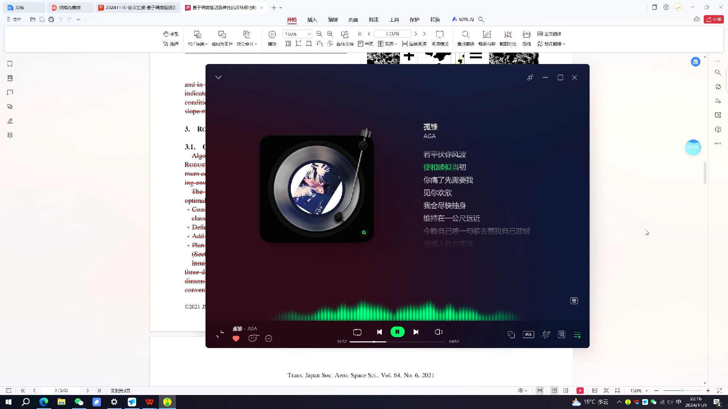Screen dimensions: 728x409
Task: Seek on the song progress bar
Action: coord(397,342)
